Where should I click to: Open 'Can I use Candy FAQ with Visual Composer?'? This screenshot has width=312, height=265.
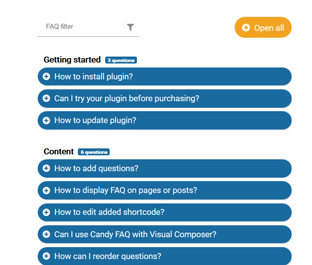pos(165,234)
